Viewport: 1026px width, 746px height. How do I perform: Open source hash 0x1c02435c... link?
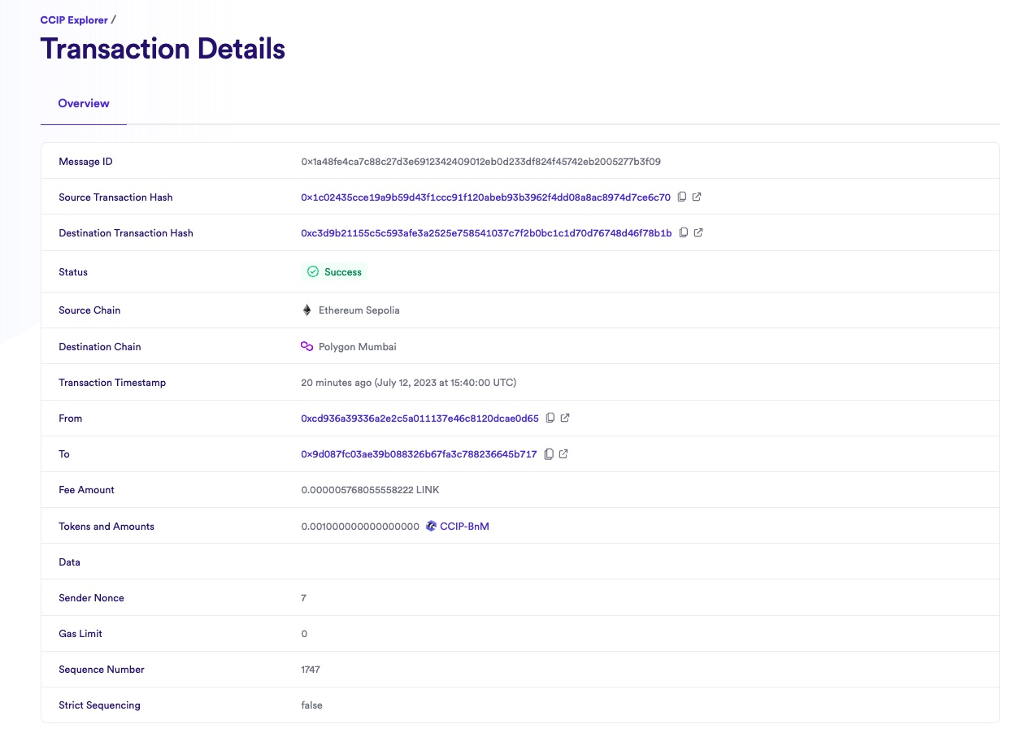486,197
